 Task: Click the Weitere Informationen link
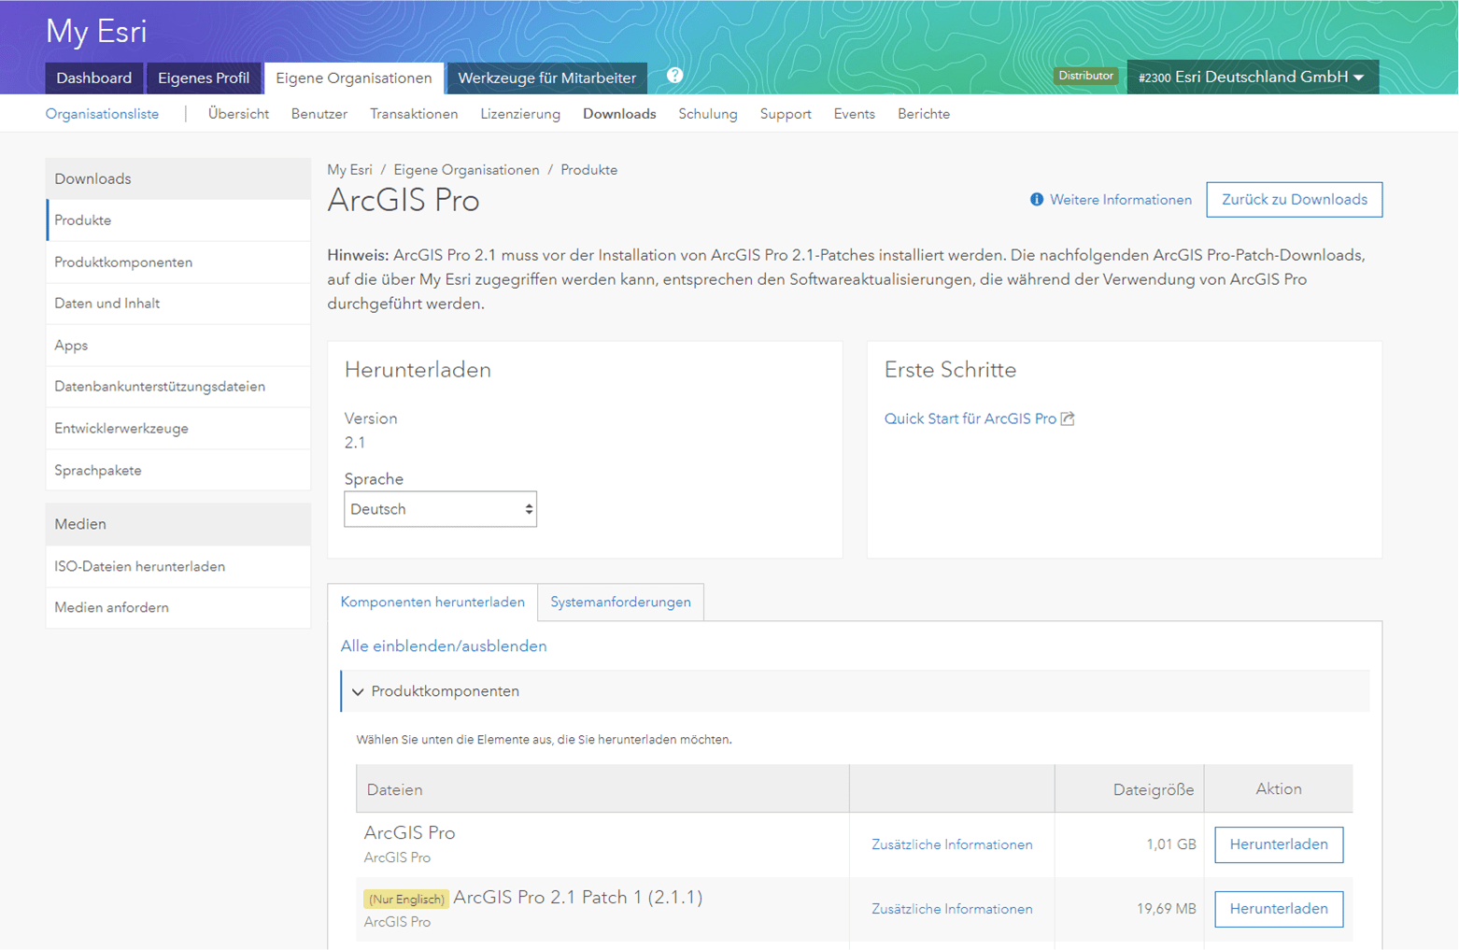[x=1120, y=200]
